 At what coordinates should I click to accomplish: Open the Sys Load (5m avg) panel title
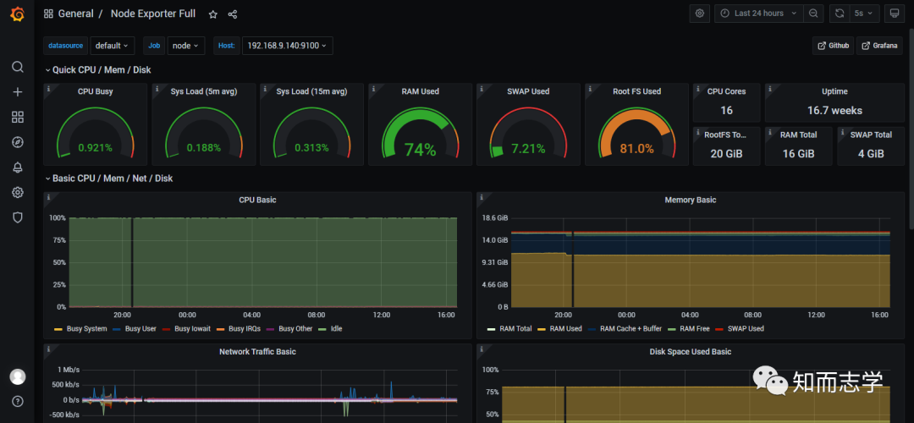(x=204, y=91)
